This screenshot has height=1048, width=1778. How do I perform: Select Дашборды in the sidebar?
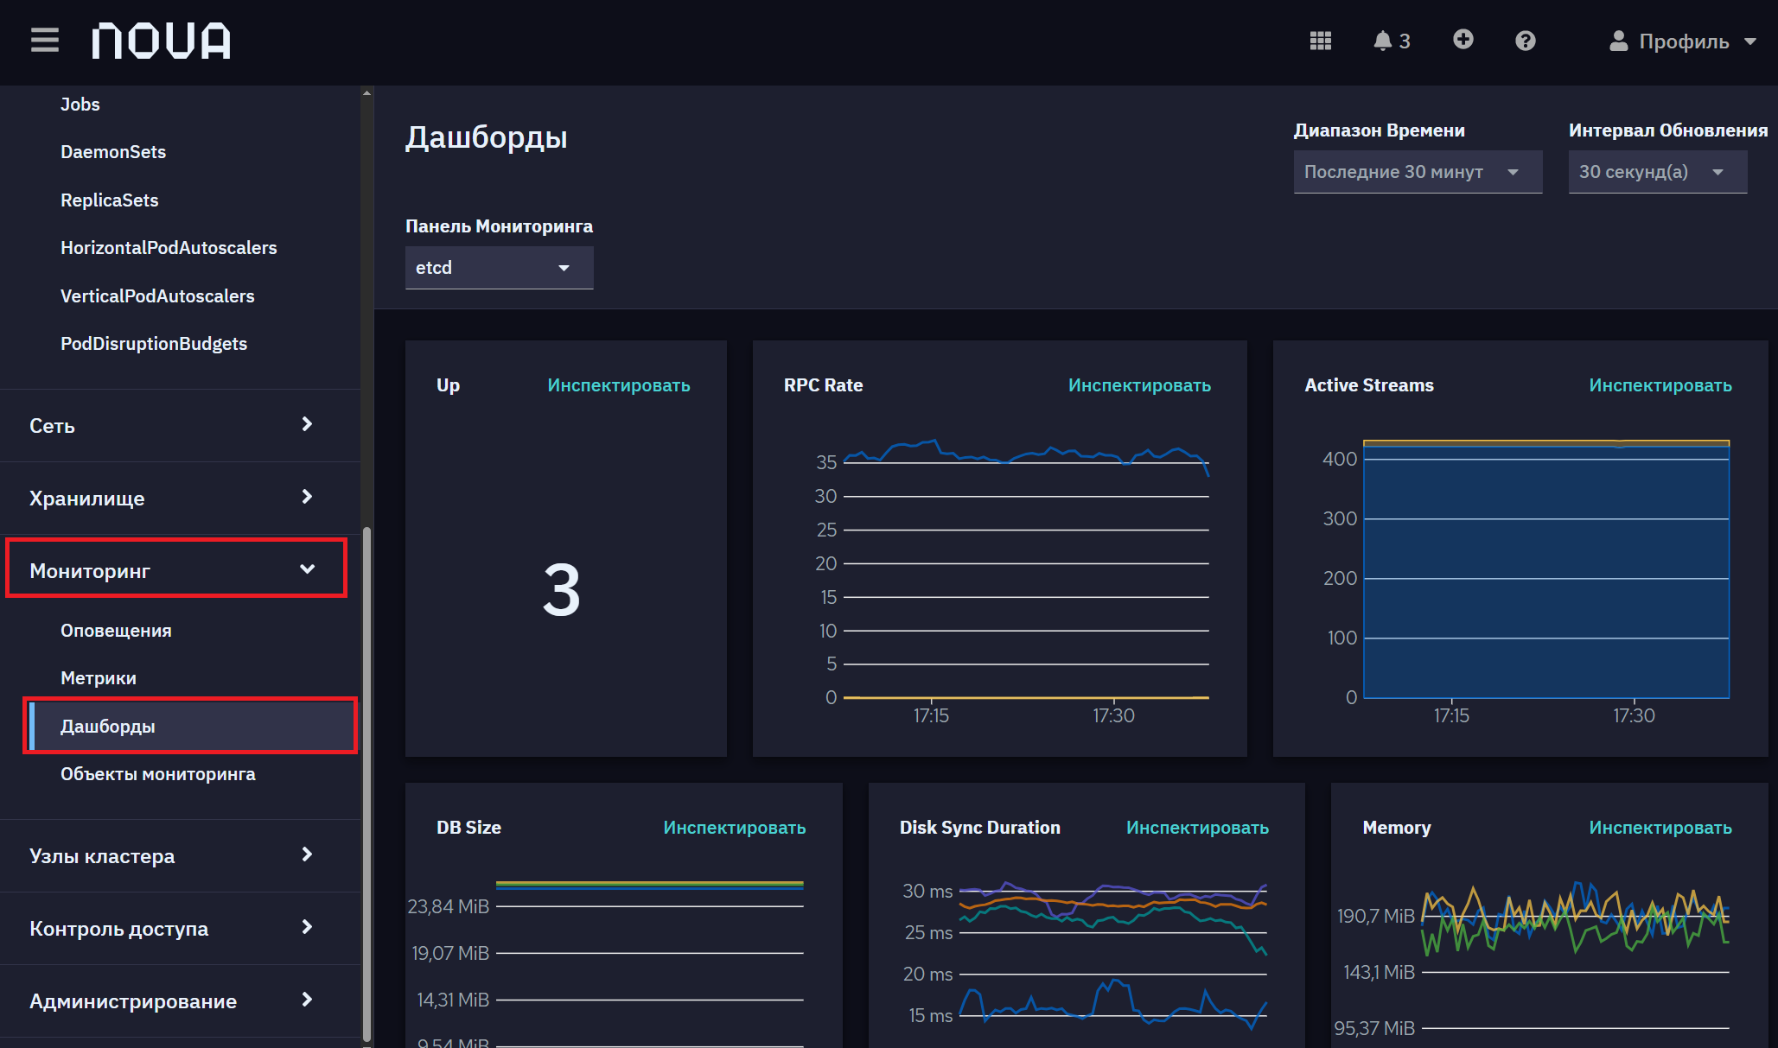coord(191,726)
